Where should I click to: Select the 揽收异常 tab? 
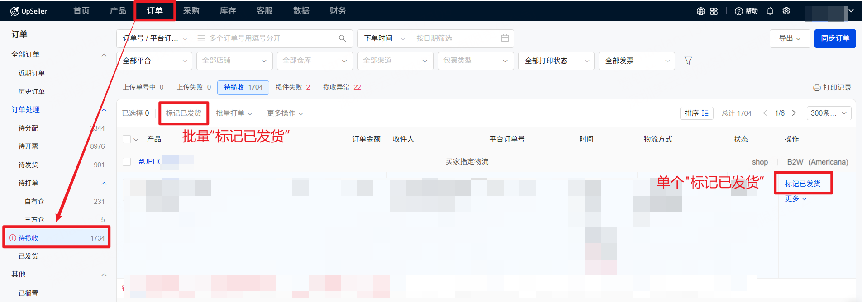click(x=342, y=87)
